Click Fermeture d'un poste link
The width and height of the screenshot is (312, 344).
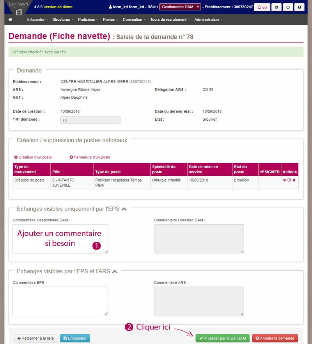click(x=90, y=157)
